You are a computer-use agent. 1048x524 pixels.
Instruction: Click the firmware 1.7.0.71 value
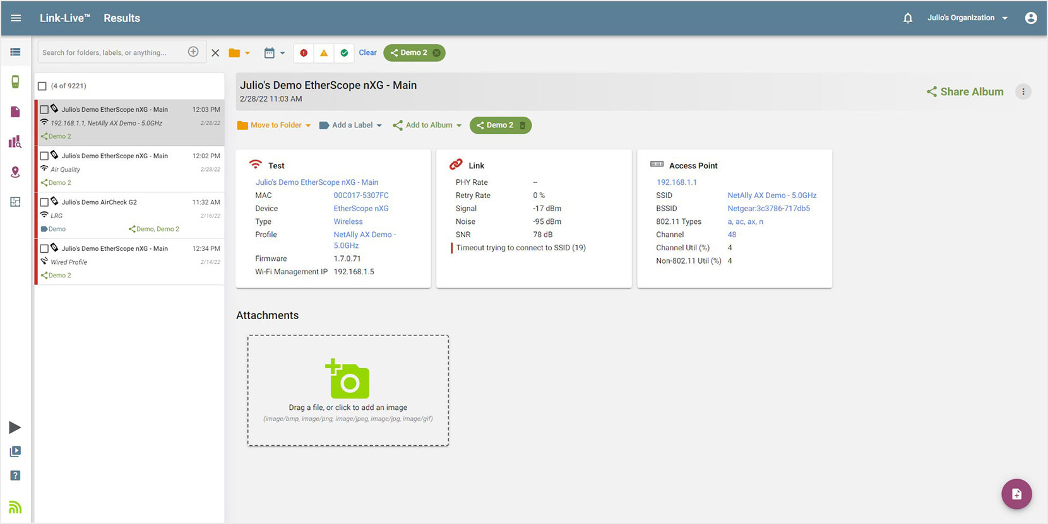click(347, 259)
